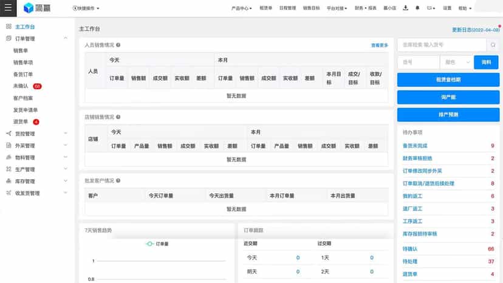Image resolution: width=503 pixels, height=283 pixels.
Task: Click the red 4 badge beside 退货单
Action: (36, 122)
